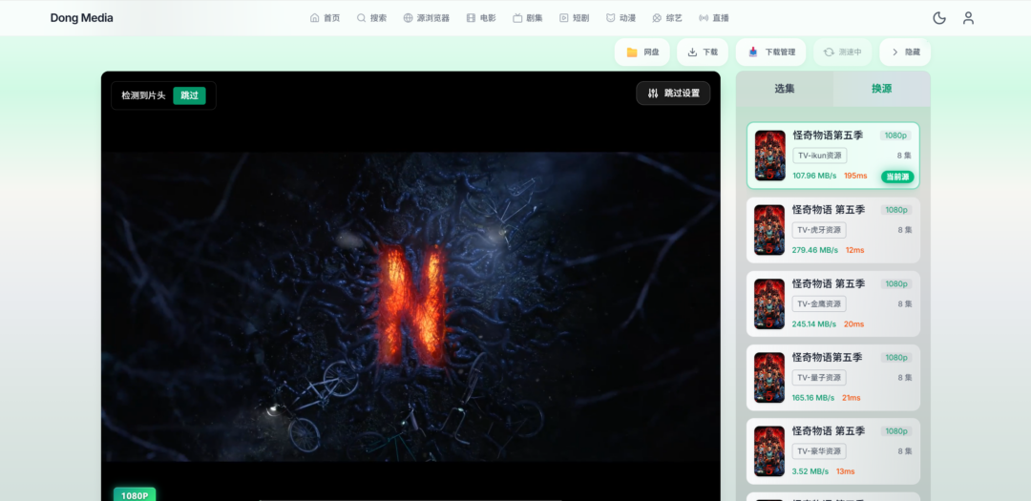Click the 195ms latency value
Viewport: 1031px width, 501px height.
coord(855,176)
